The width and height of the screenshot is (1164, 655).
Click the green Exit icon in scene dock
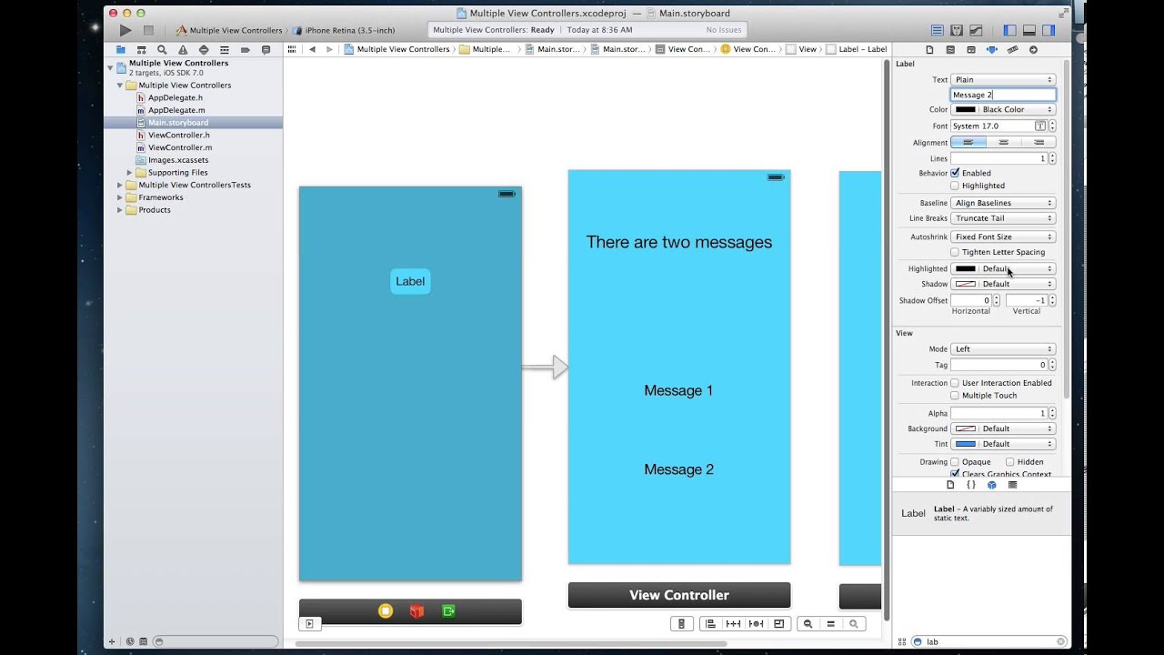coord(448,611)
